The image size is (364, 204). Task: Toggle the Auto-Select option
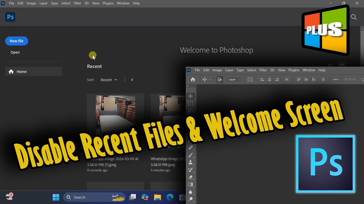point(220,80)
